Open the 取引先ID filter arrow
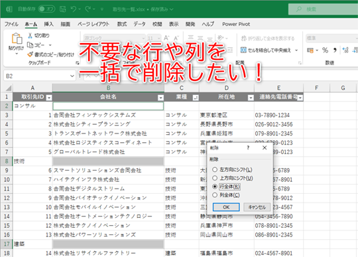The image size is (358, 257). pos(49,98)
